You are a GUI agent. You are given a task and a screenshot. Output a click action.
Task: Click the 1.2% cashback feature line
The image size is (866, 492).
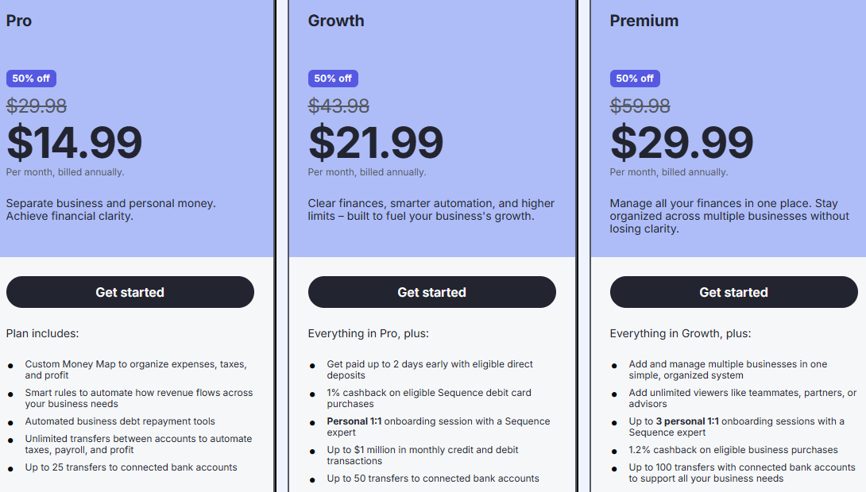733,450
